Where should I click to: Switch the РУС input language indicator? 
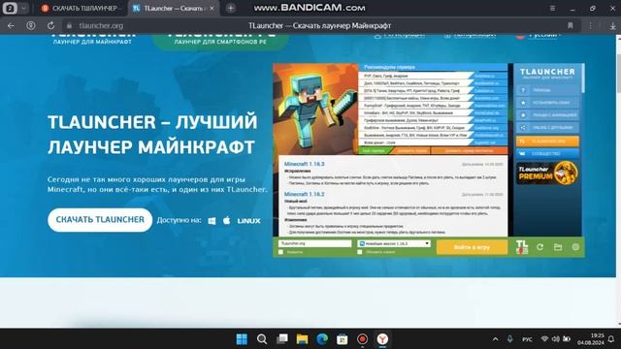click(x=527, y=339)
